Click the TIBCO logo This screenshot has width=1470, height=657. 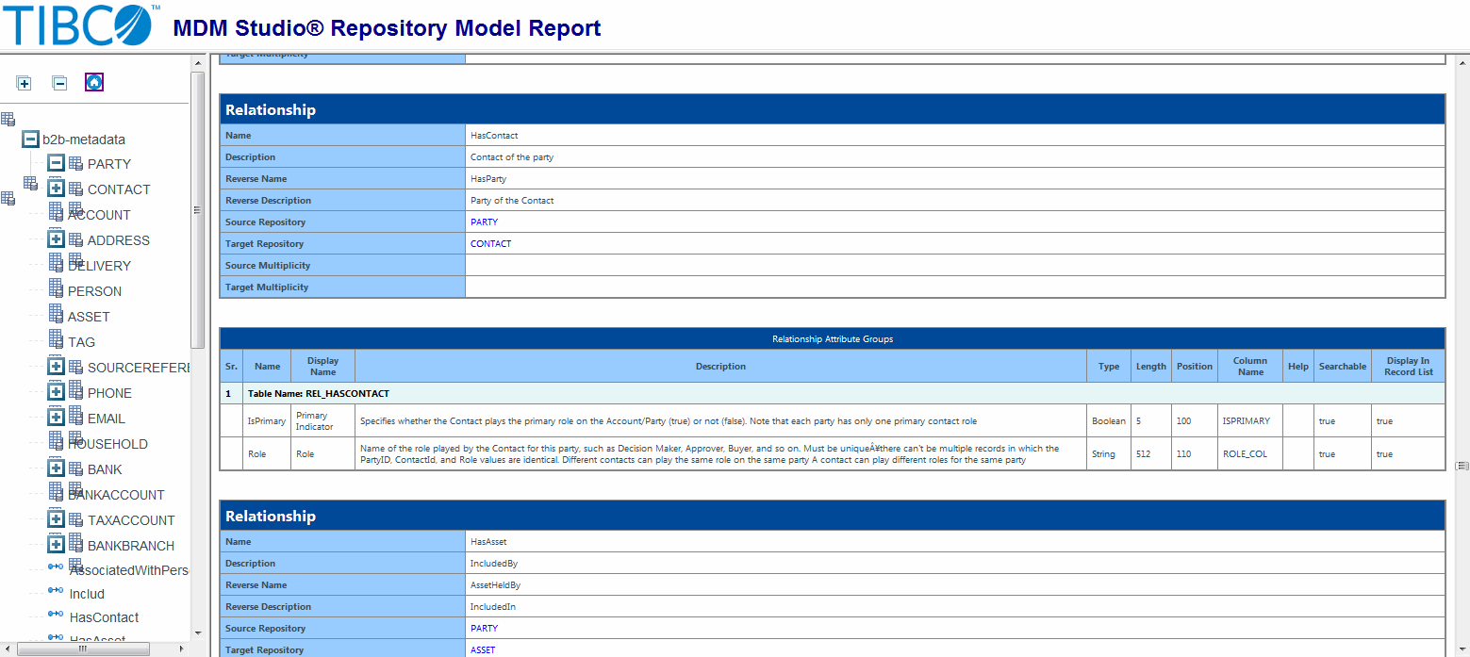(82, 25)
